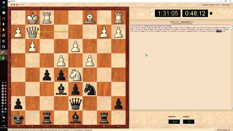Viewport: 233px width, 131px height.
Task: Click the white side indicator box beside clock
Action: point(152,13)
